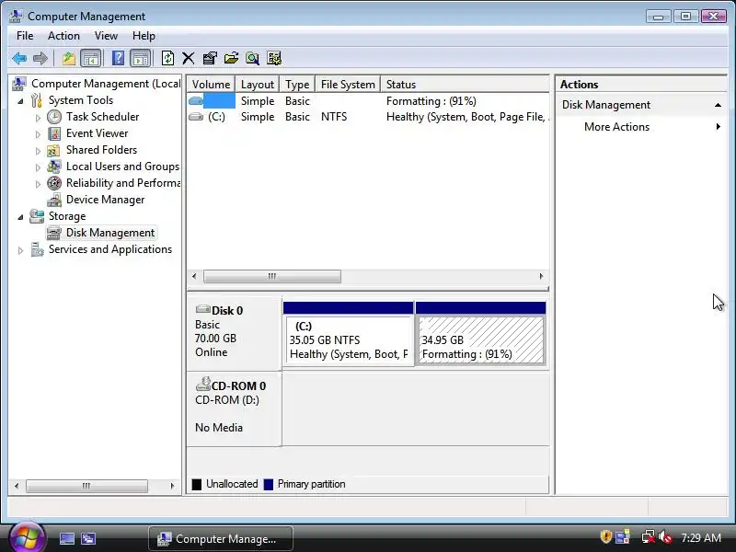Open the Action menu
736x552 pixels.
pyautogui.click(x=63, y=36)
